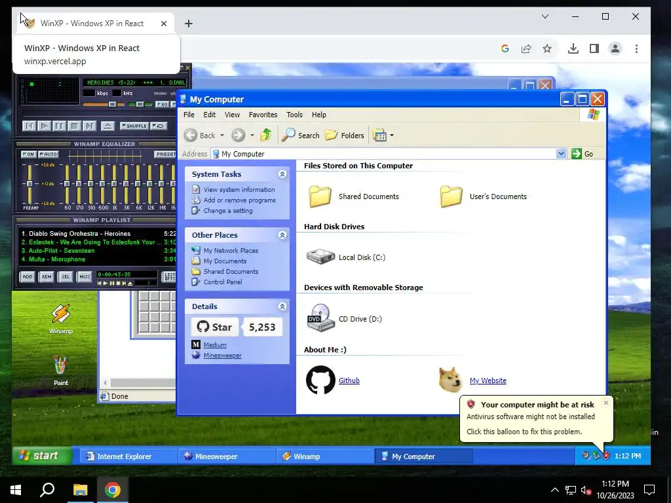The width and height of the screenshot is (671, 503).
Task: Click the Forward arrow button
Action: tap(239, 135)
